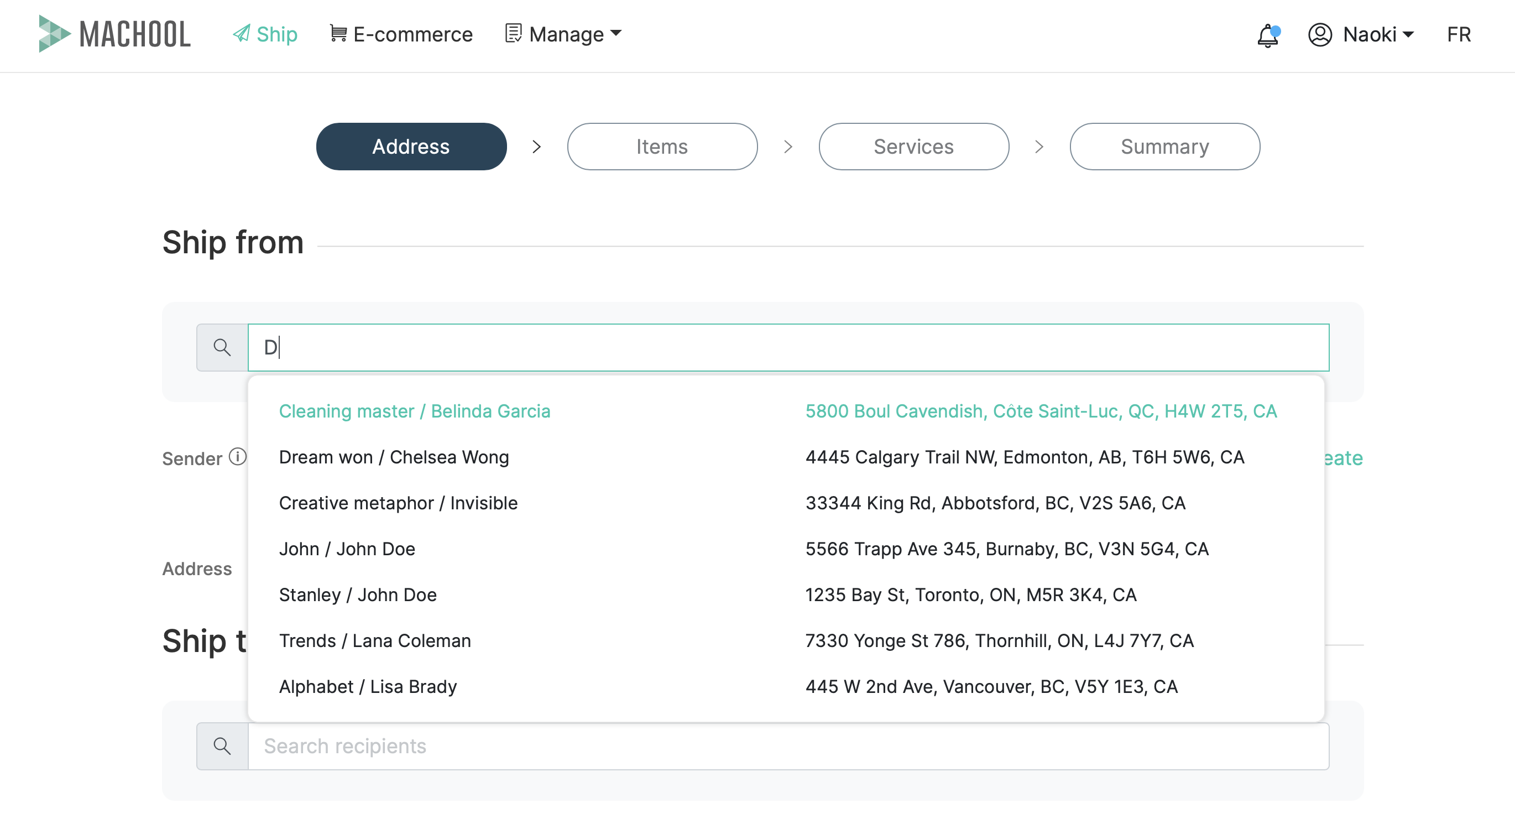
Task: Open the E-commerce section
Action: point(401,34)
